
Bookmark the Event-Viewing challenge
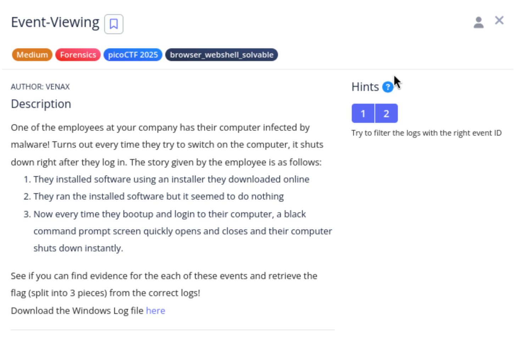(x=114, y=24)
